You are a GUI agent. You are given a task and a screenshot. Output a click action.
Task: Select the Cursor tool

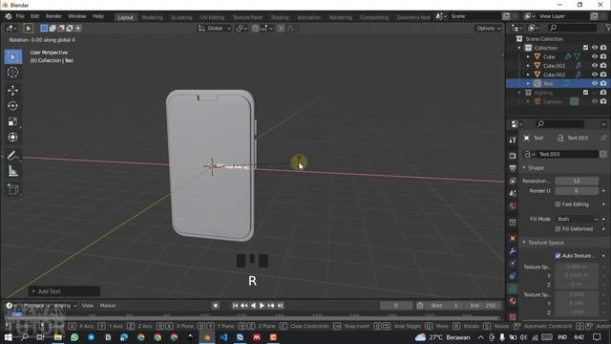pos(12,73)
